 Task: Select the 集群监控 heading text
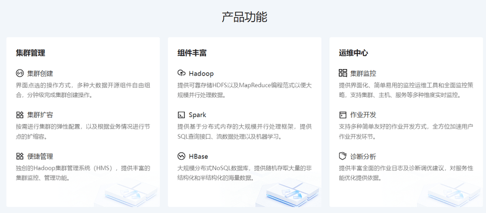click(363, 74)
